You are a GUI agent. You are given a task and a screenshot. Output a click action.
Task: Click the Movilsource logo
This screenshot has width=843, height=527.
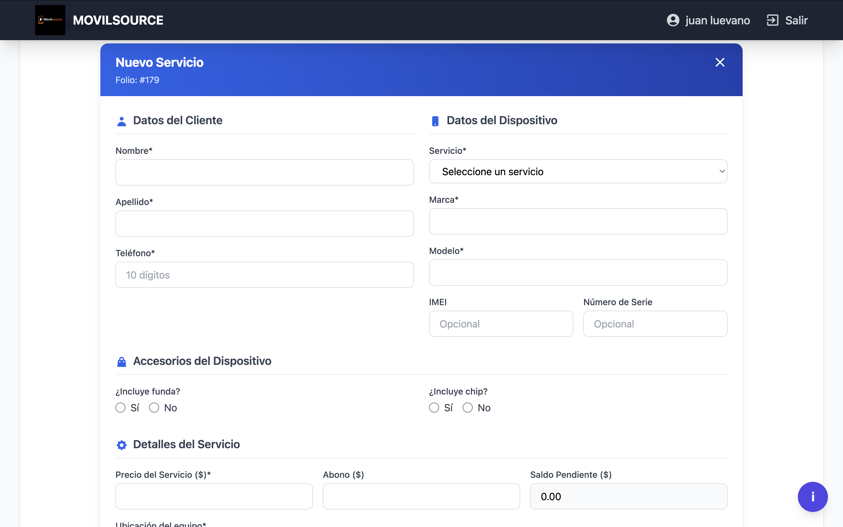pos(50,20)
